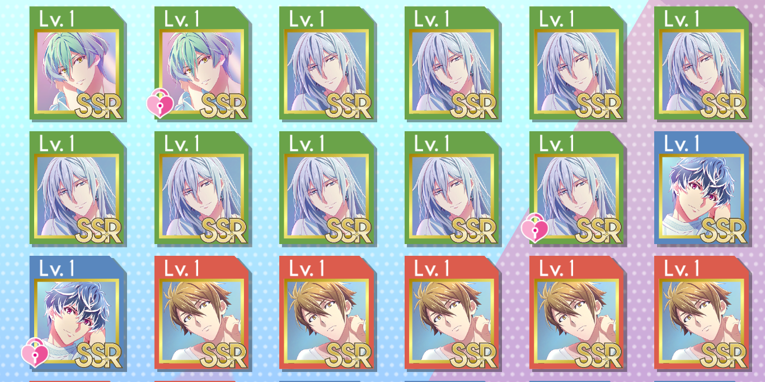Screen dimensions: 765x382
Task: Open the locked green-haired character portrait
Action: point(203,64)
